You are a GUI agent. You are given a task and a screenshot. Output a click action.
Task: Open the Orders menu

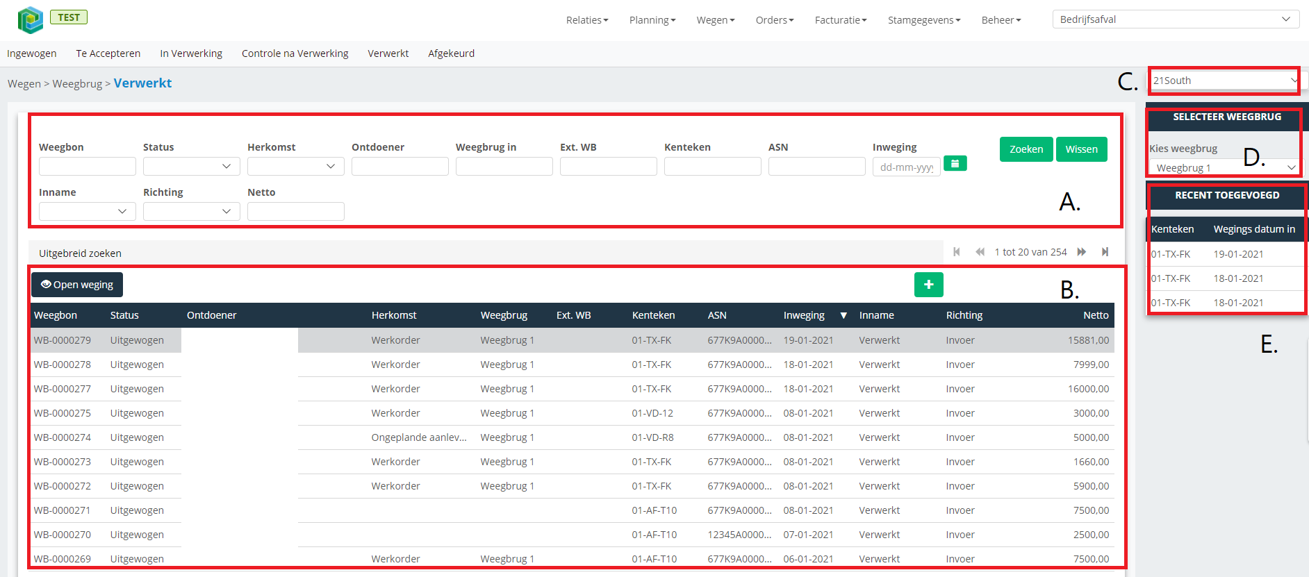(x=775, y=20)
